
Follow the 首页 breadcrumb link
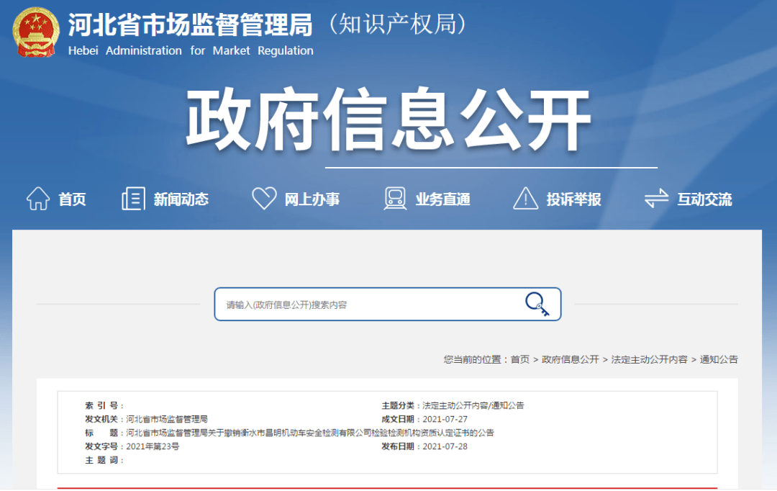(520, 359)
